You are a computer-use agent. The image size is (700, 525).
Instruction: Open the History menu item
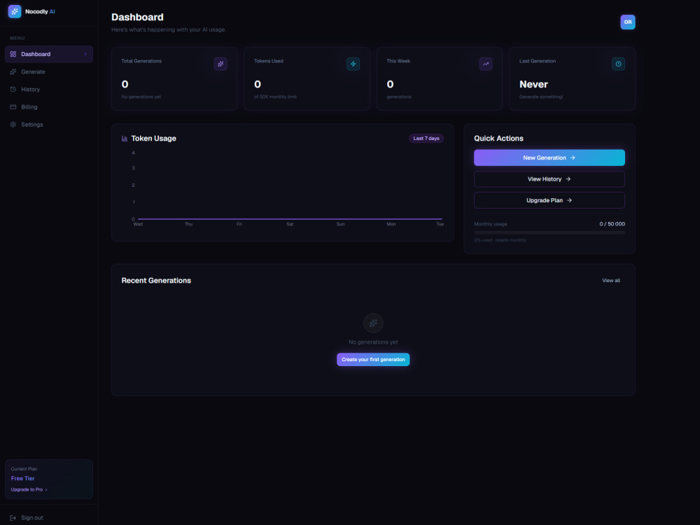(49, 90)
